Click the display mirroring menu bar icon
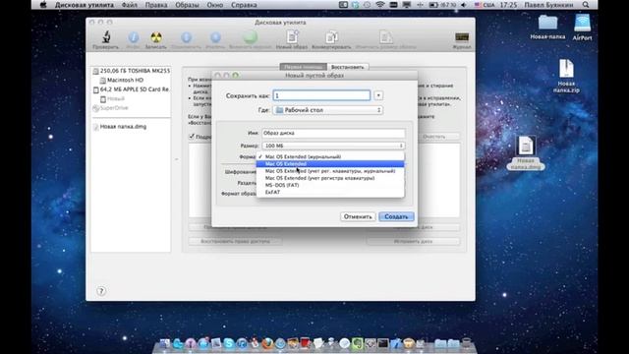629x354 pixels. [407, 5]
